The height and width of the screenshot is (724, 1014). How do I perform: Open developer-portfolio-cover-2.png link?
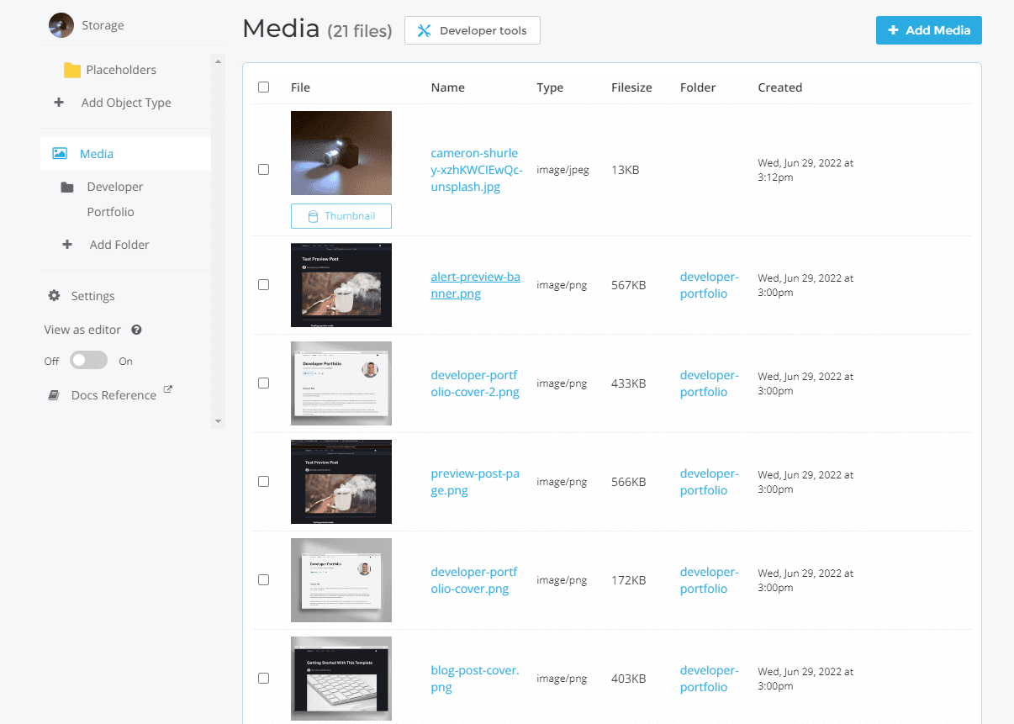pyautogui.click(x=476, y=383)
